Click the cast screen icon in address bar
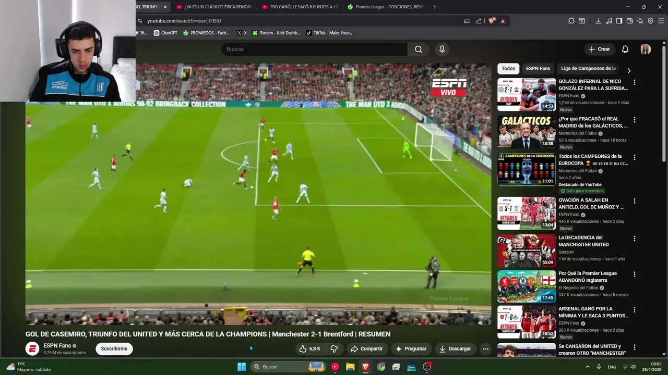Screen dimensions: 668x375 467,21
